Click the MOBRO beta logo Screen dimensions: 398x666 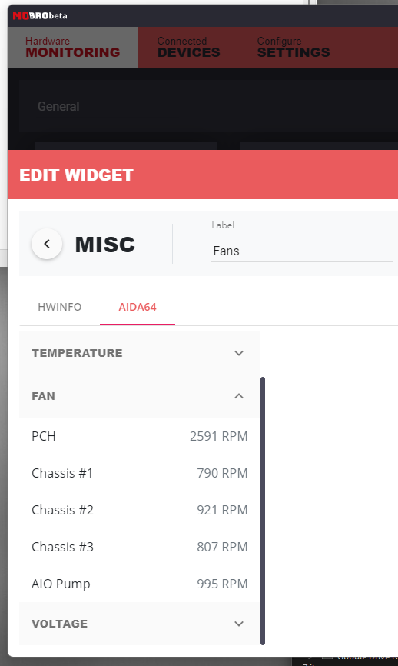(x=40, y=15)
